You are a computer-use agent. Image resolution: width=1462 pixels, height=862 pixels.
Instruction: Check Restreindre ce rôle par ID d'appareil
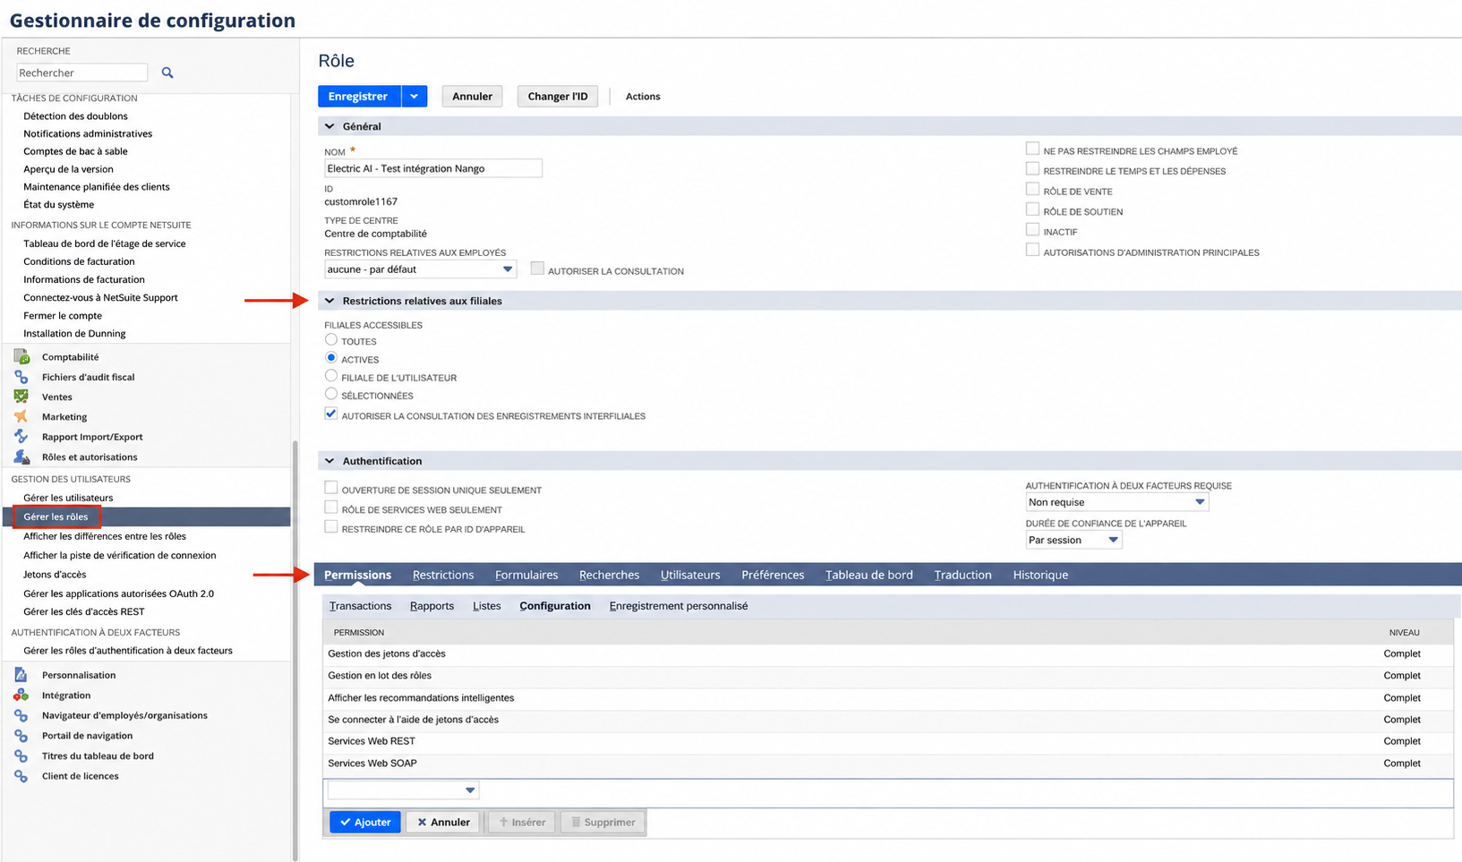point(331,527)
